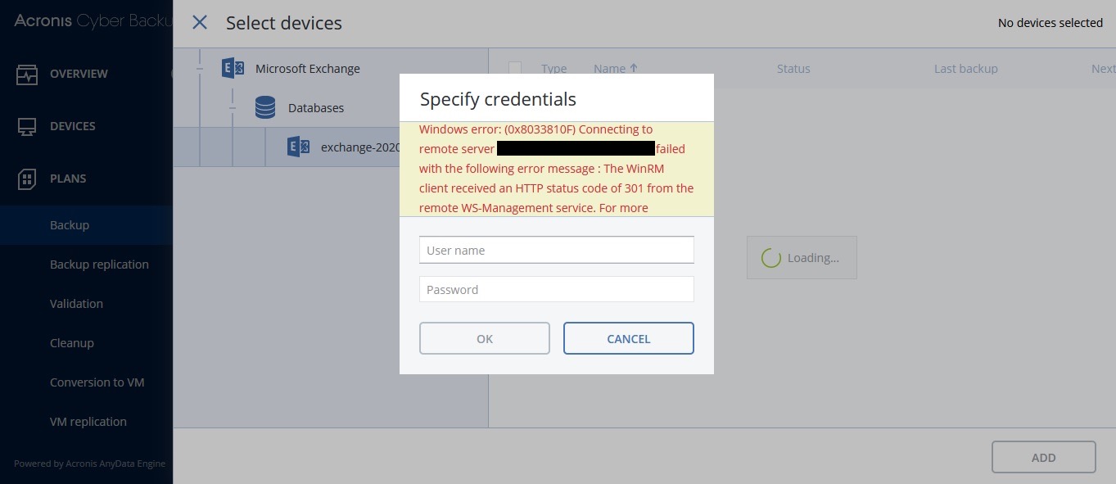Click the Databases stack icon

pyautogui.click(x=265, y=108)
